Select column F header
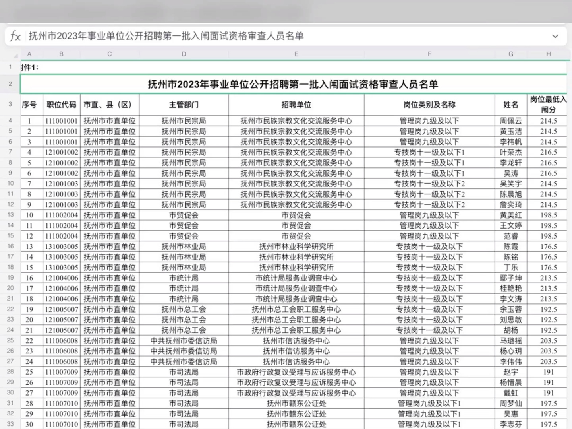 tap(429, 54)
